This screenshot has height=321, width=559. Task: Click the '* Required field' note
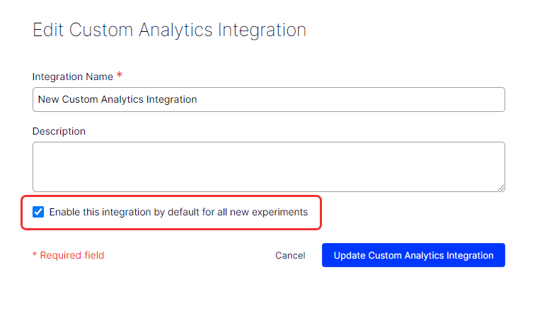click(x=68, y=256)
